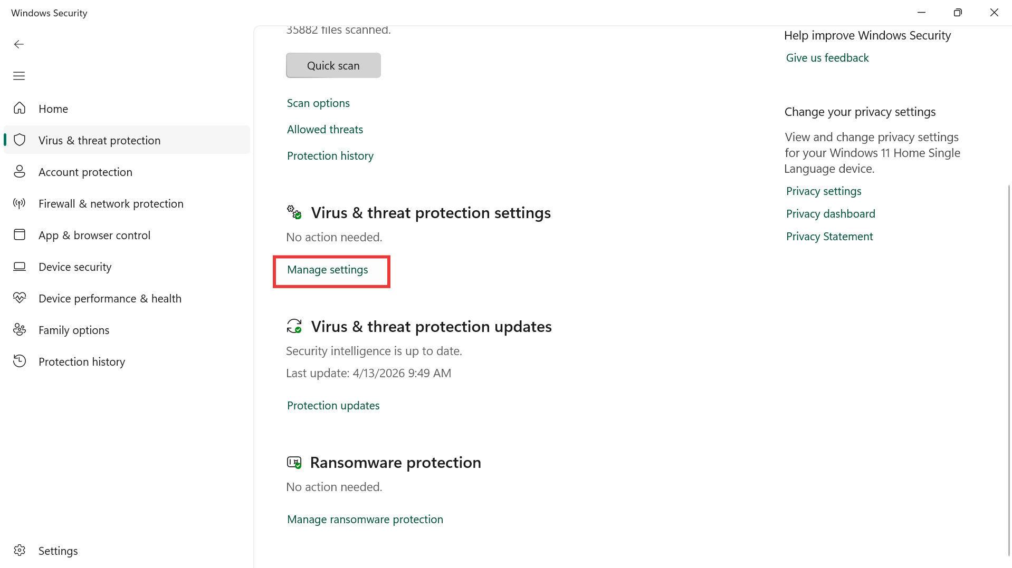Open App & browser control window icon

pos(20,235)
